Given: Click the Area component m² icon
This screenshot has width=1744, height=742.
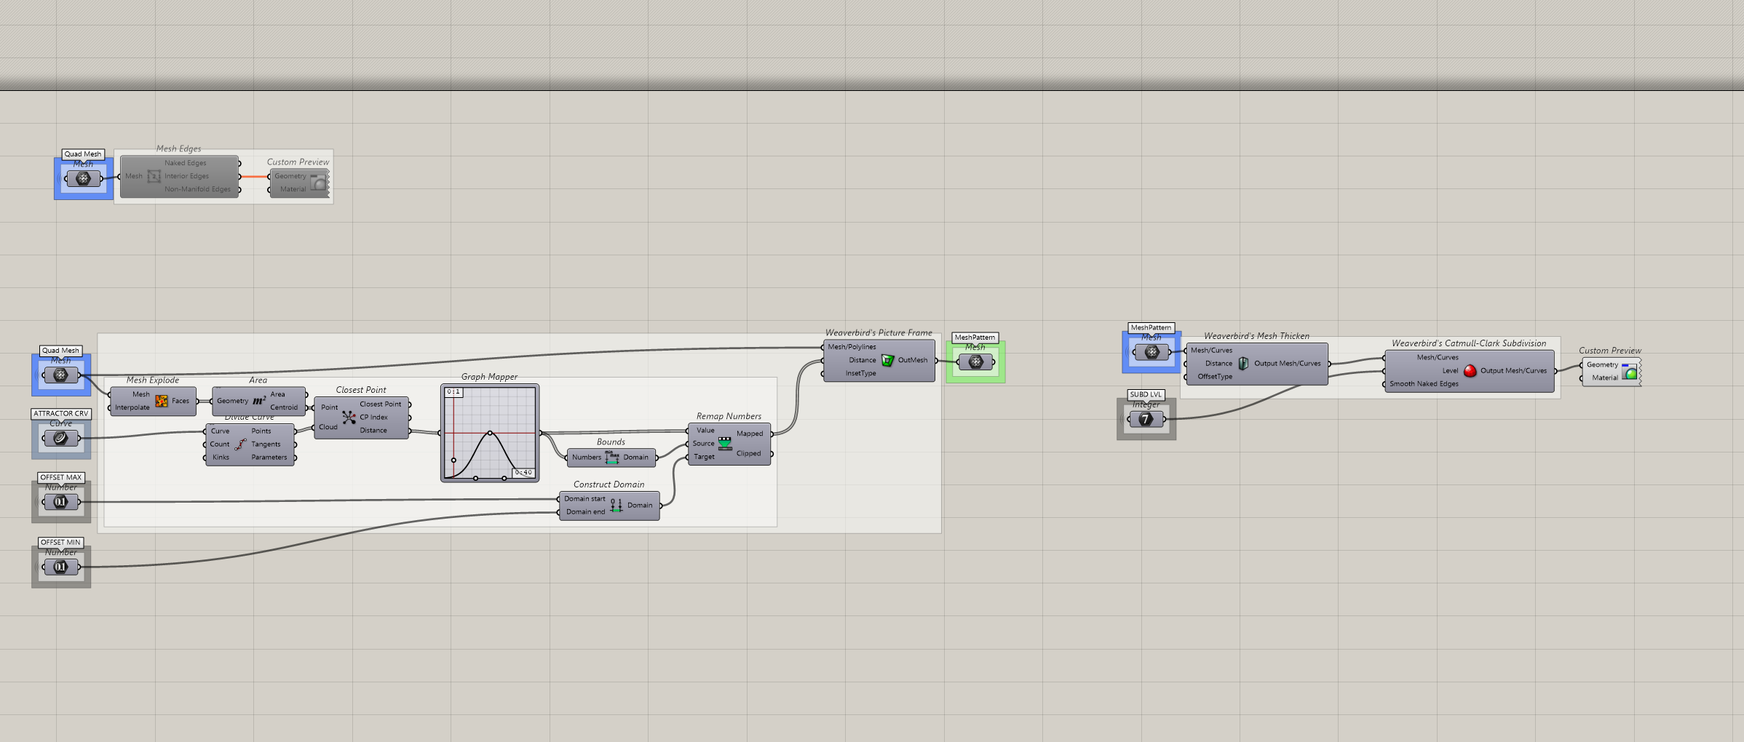Looking at the screenshot, I should [x=259, y=401].
